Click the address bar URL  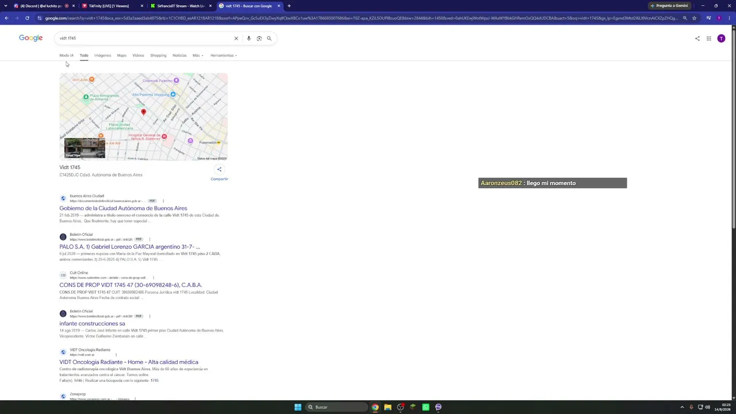[x=361, y=18]
